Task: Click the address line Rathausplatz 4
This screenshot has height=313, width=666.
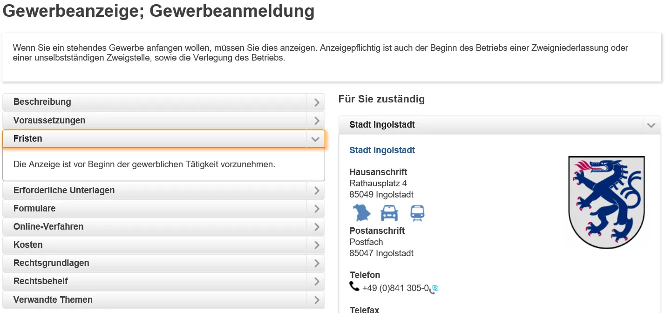Action: click(378, 183)
